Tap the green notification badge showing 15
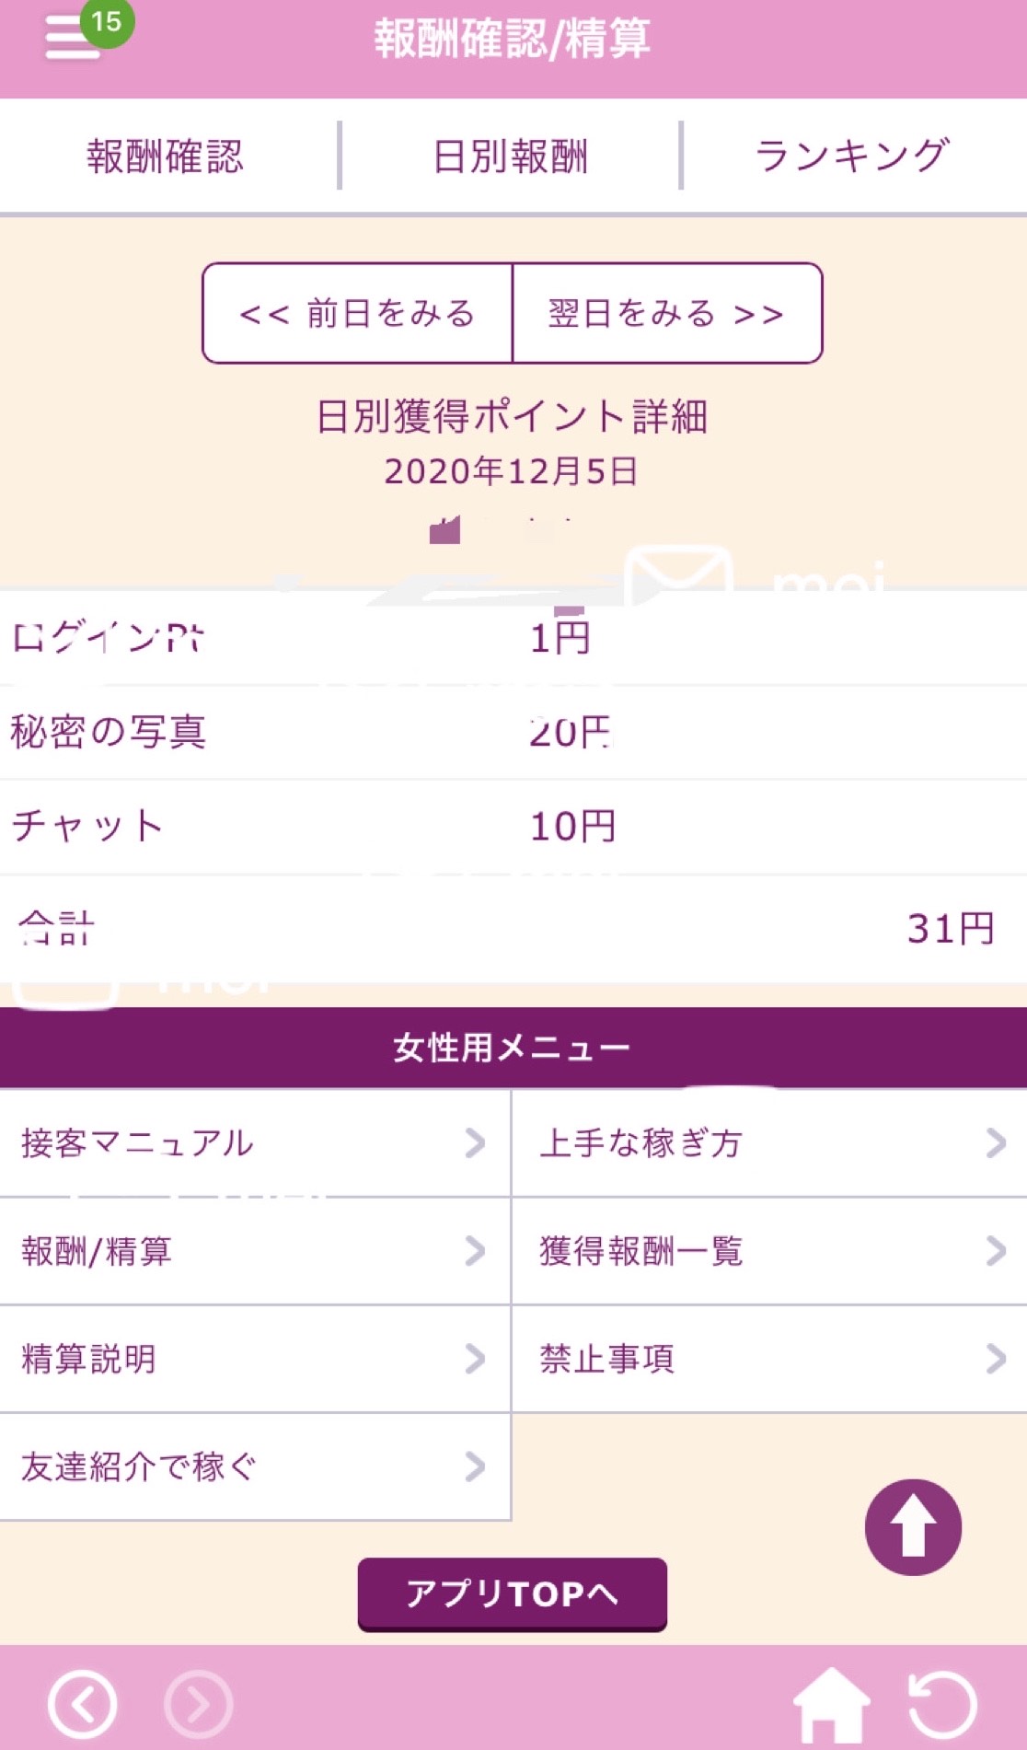The image size is (1027, 1750). pos(107,21)
